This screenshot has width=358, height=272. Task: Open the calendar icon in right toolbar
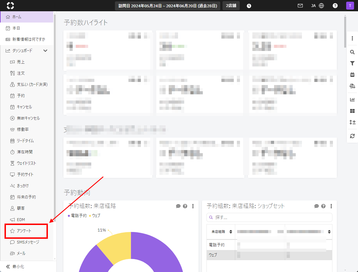click(x=352, y=75)
